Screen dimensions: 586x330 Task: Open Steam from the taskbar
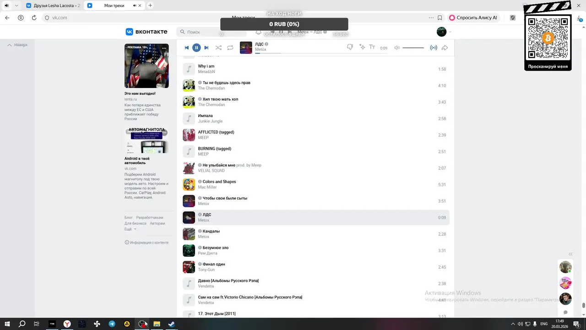[171, 324]
